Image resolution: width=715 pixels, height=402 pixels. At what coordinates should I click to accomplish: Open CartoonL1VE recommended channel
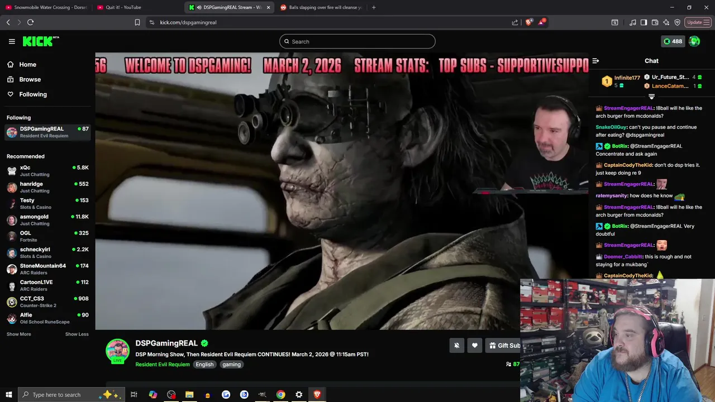pos(47,285)
